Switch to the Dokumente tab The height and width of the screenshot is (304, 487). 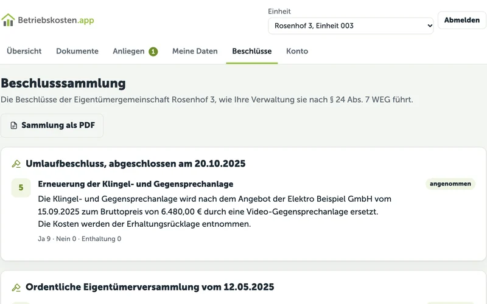(x=77, y=51)
